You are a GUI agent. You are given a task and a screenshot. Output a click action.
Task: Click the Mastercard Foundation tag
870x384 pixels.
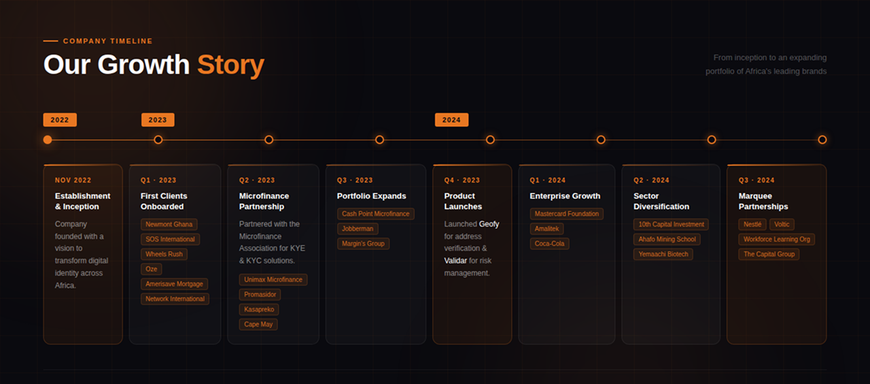[x=566, y=214]
